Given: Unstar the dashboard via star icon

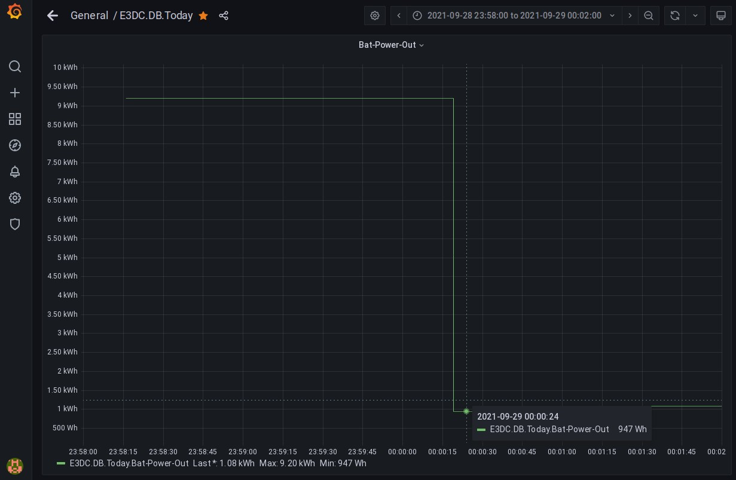Looking at the screenshot, I should tap(203, 16).
